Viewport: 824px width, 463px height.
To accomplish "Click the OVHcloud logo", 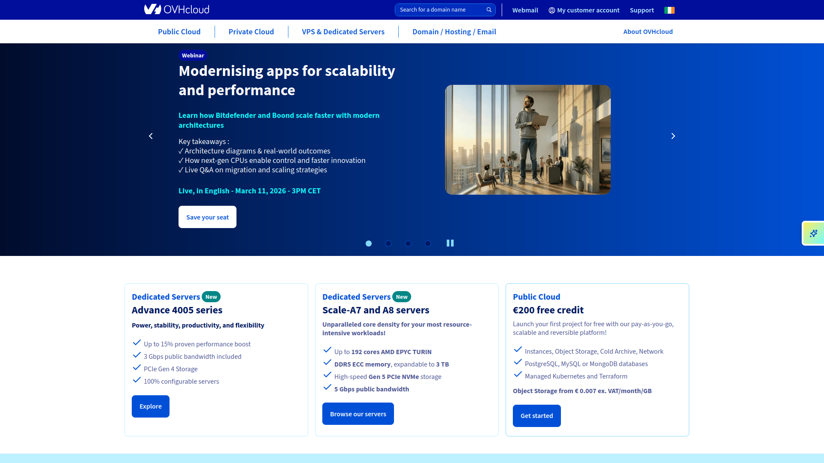I will point(176,9).
